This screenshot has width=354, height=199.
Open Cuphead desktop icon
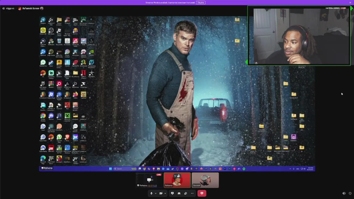84,95
